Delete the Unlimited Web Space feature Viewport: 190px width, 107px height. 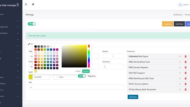[x=186, y=56]
